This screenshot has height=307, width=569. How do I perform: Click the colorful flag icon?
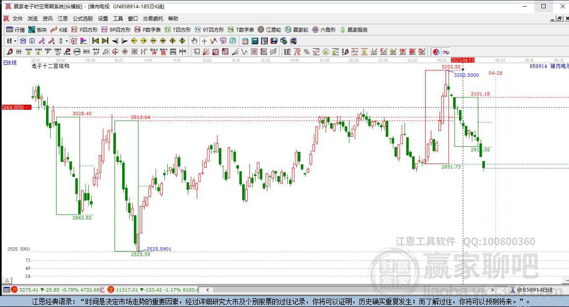[83, 41]
